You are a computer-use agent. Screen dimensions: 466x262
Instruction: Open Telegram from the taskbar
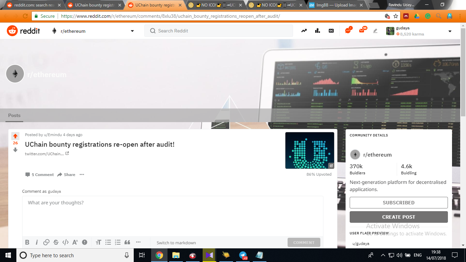click(x=243, y=255)
